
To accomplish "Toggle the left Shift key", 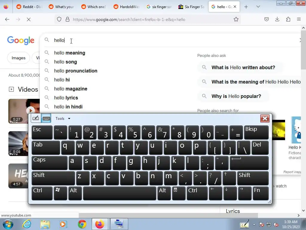I will click(53, 178).
